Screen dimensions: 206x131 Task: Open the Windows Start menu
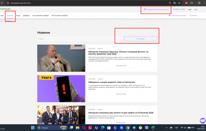point(33,128)
